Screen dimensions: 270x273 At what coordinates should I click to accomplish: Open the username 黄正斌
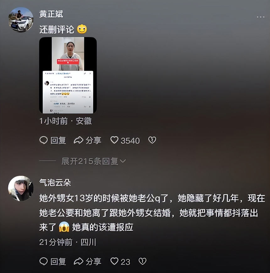coord(51,14)
